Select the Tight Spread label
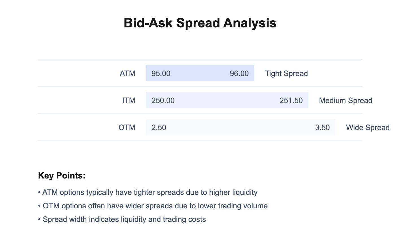411x236 pixels. coord(286,73)
